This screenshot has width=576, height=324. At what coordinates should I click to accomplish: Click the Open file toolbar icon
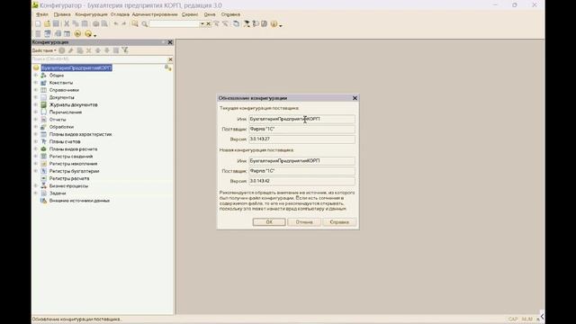point(47,24)
